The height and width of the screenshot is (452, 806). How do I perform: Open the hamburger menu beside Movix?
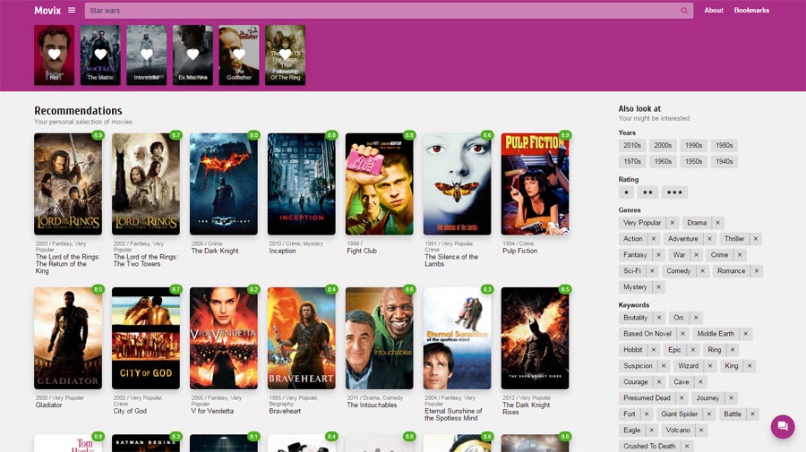click(72, 11)
